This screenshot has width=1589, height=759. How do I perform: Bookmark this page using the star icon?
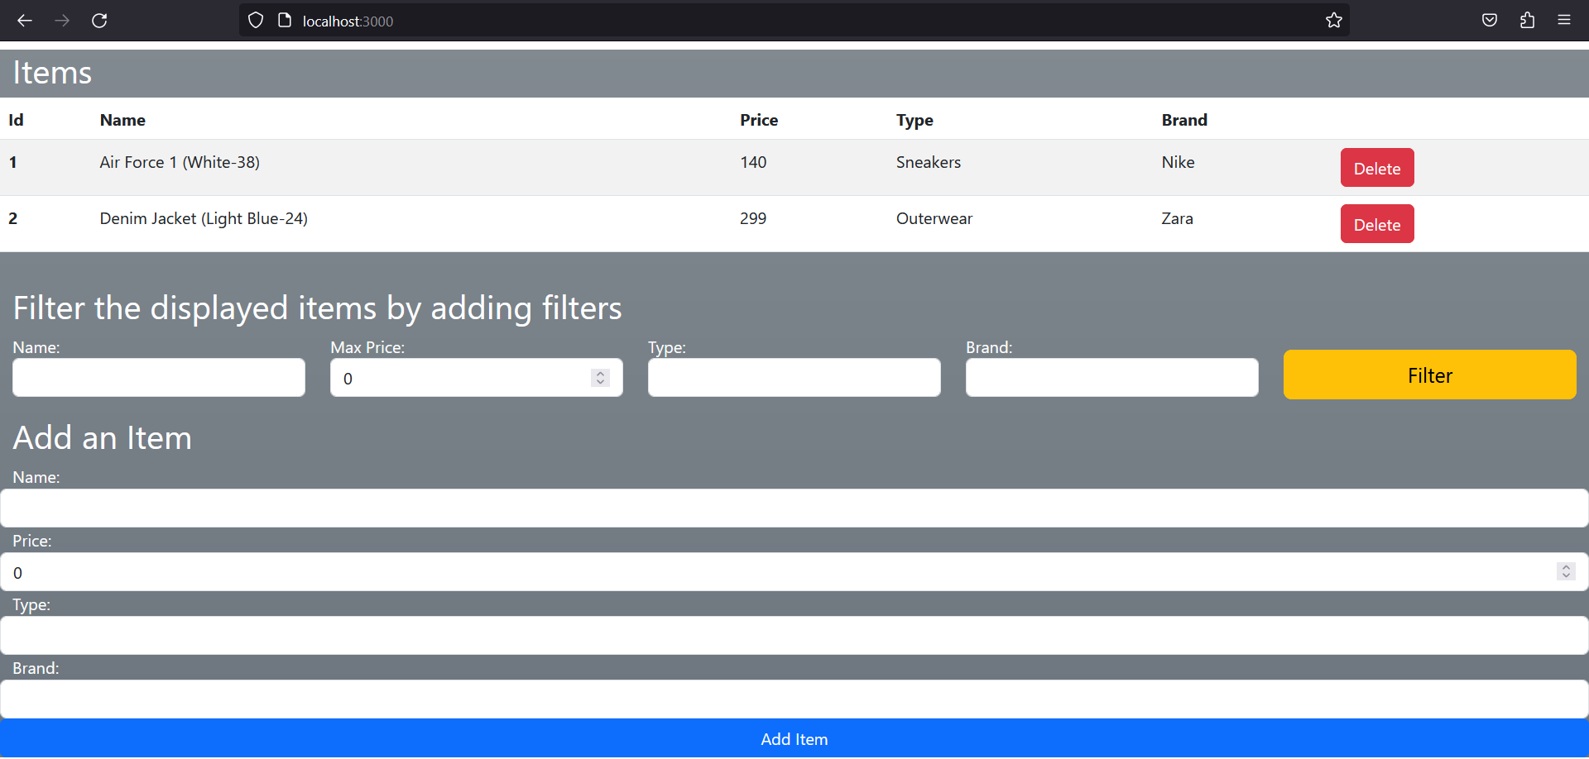click(x=1333, y=20)
